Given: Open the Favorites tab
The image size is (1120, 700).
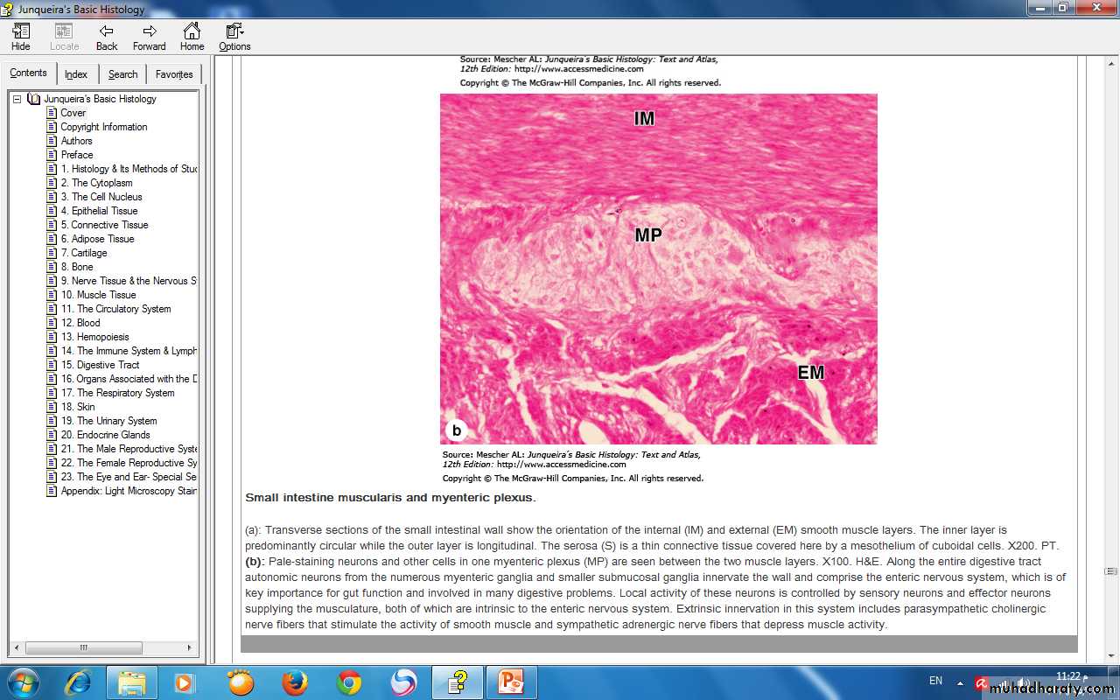Looking at the screenshot, I should (x=174, y=74).
